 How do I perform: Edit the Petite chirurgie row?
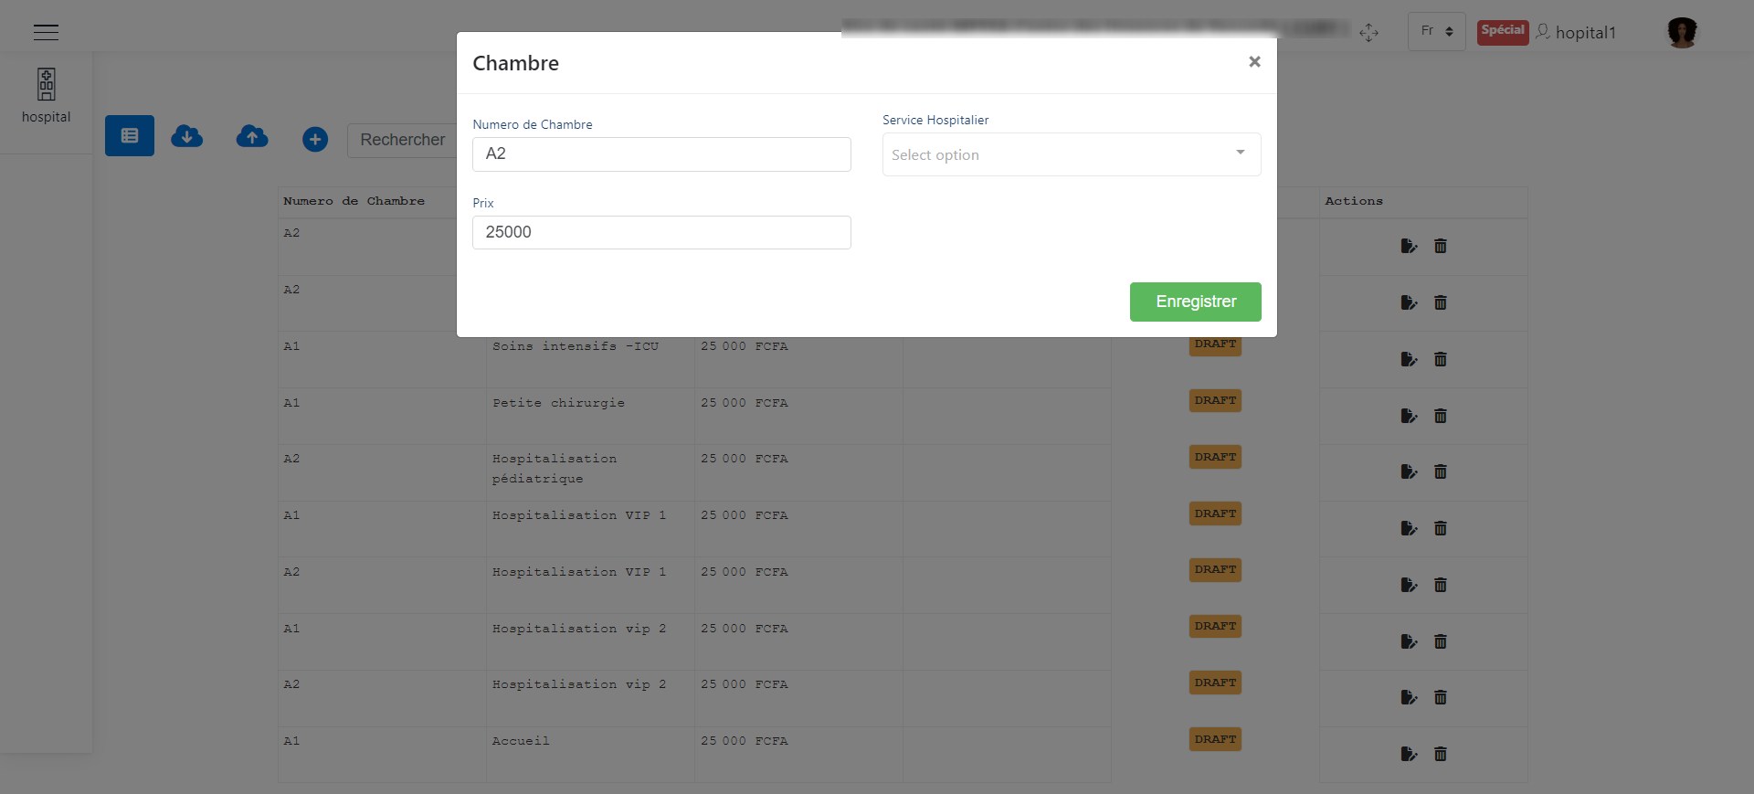pos(1409,416)
